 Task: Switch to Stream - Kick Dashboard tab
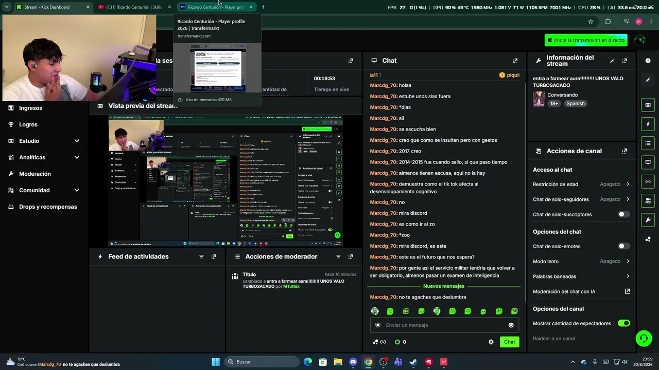(x=53, y=7)
